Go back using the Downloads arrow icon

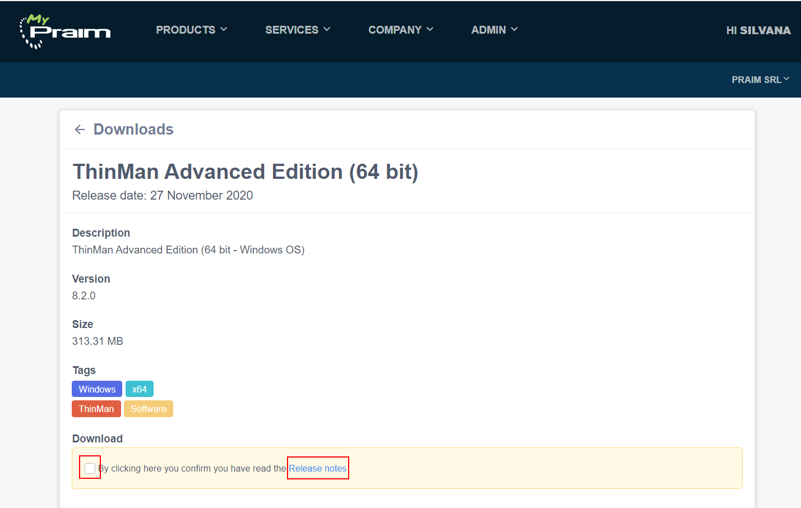tap(80, 130)
